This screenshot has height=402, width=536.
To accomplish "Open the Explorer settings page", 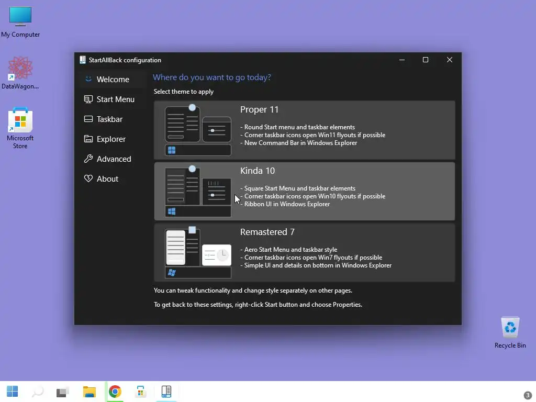I will pos(112,139).
